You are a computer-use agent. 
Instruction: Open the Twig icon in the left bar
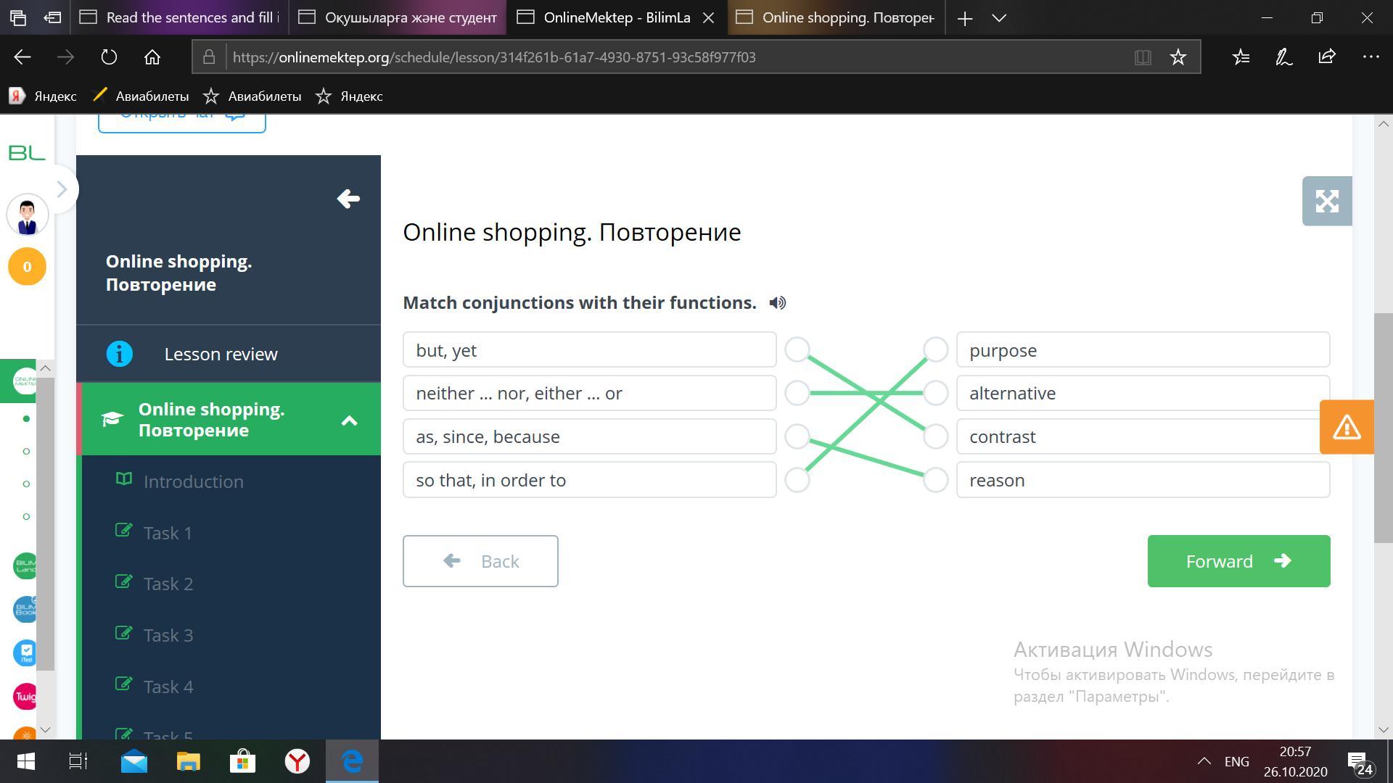pyautogui.click(x=26, y=697)
